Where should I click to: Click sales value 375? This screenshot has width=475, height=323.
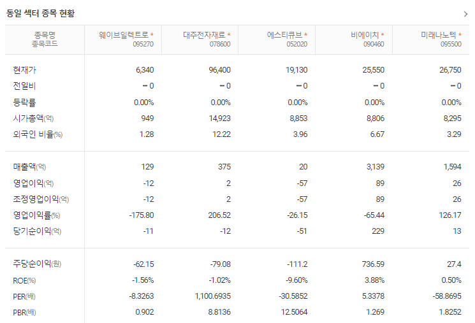pos(224,167)
